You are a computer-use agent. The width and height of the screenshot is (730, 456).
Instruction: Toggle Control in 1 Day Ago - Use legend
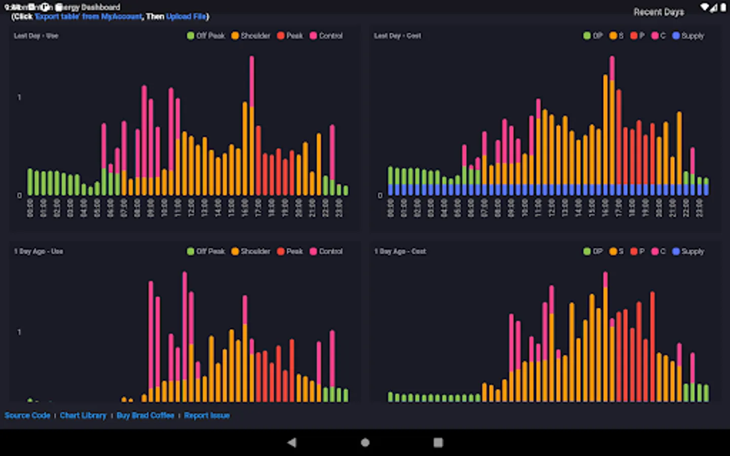coord(326,251)
